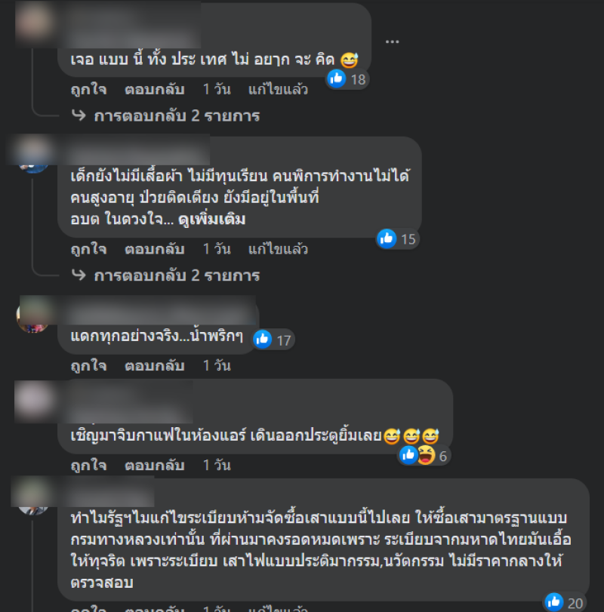Reply to the อบต comment using ตอบกลับ
Viewport: 604px width, 612px height.
click(x=155, y=249)
